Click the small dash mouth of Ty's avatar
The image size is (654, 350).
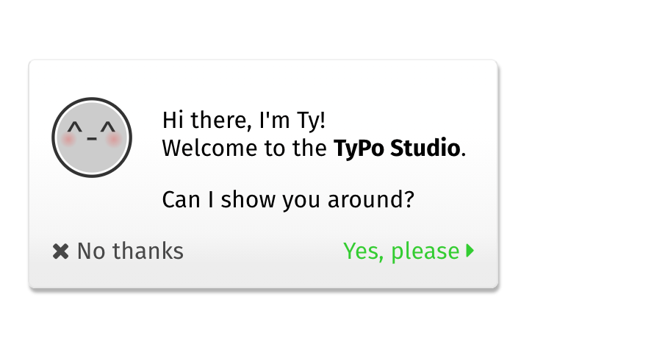[x=92, y=138]
